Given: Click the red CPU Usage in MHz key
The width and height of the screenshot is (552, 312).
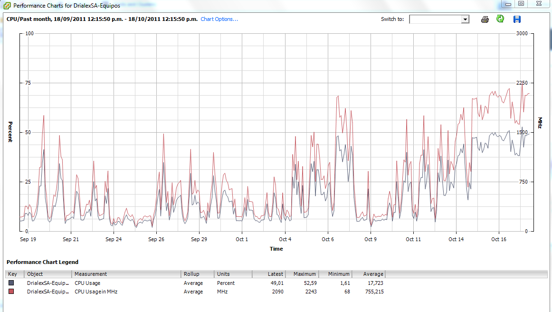Looking at the screenshot, I should (11, 292).
